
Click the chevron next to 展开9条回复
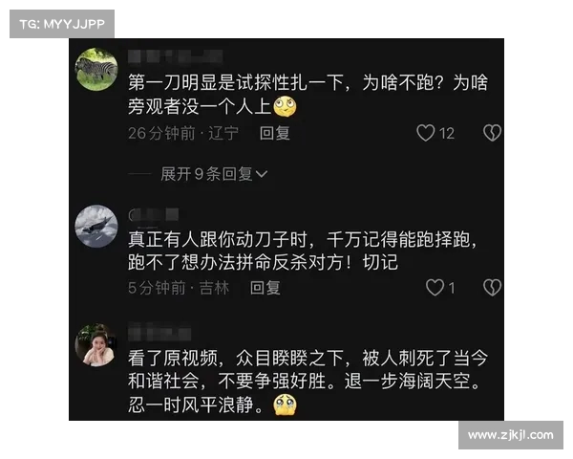coord(262,174)
